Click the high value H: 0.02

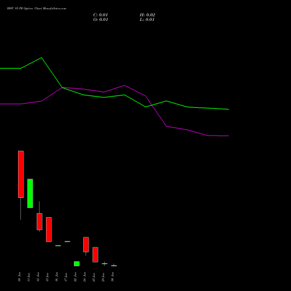pyautogui.click(x=147, y=15)
